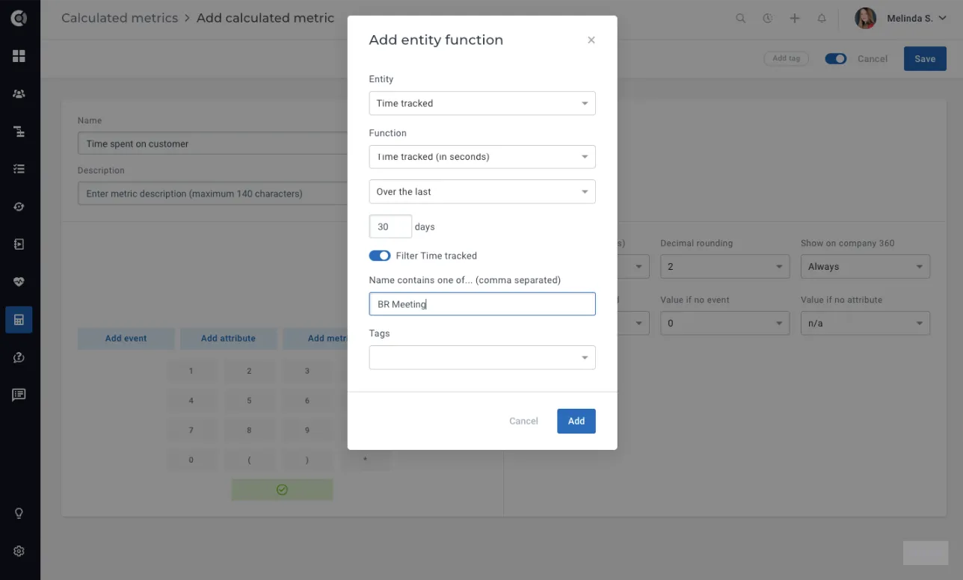Expand the Tags dropdown
Image resolution: width=963 pixels, height=580 pixels.
pos(482,357)
